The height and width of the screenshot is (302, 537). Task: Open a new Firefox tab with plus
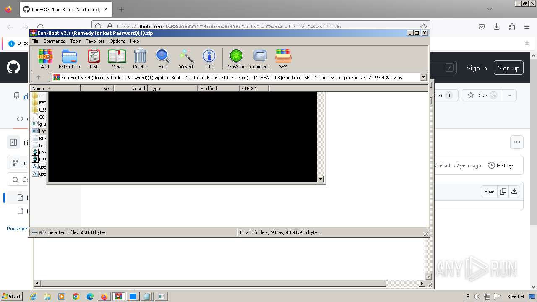tap(122, 9)
